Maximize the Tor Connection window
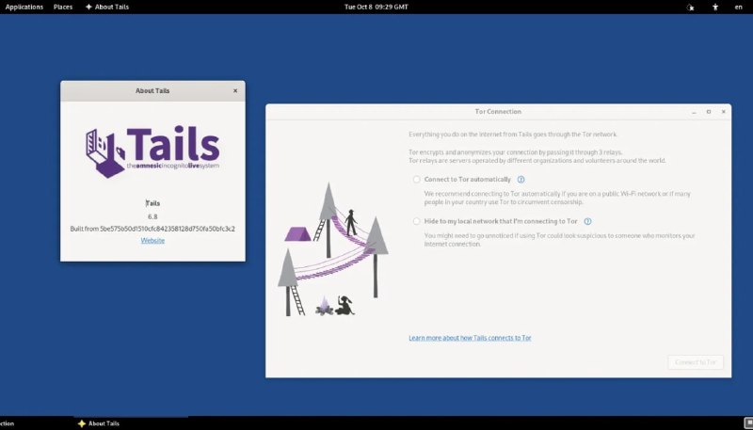 [x=709, y=112]
